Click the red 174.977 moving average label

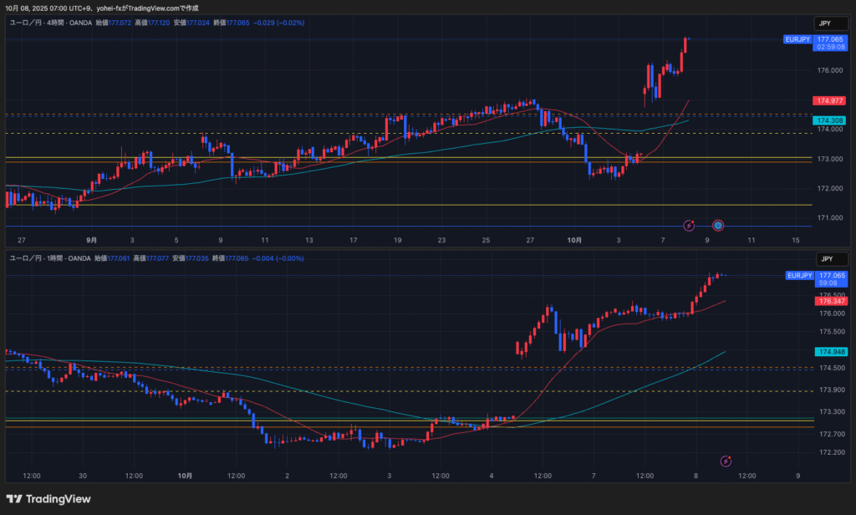click(x=830, y=100)
